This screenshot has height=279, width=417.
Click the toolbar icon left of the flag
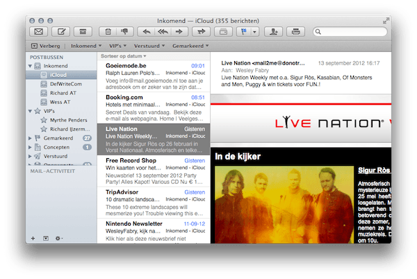point(223,32)
